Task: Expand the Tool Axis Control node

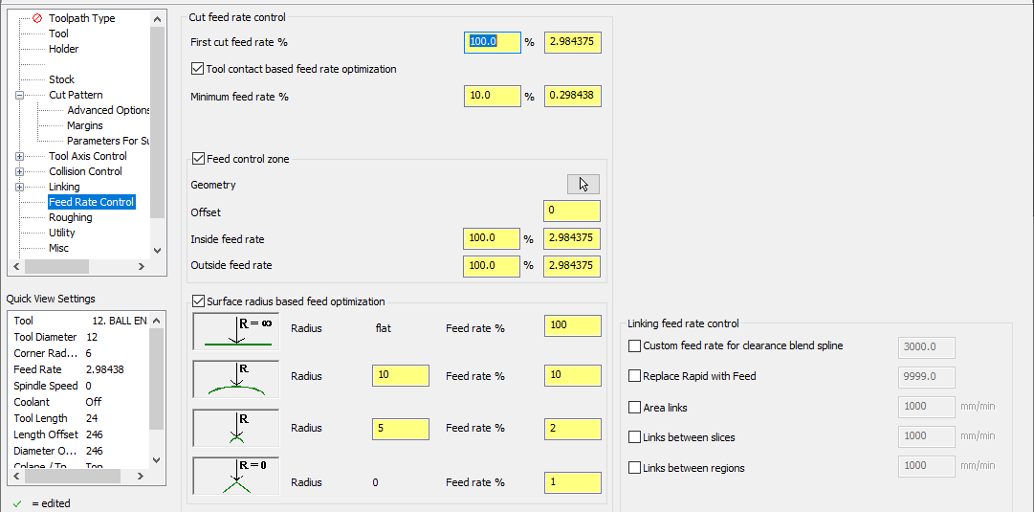Action: (x=20, y=156)
